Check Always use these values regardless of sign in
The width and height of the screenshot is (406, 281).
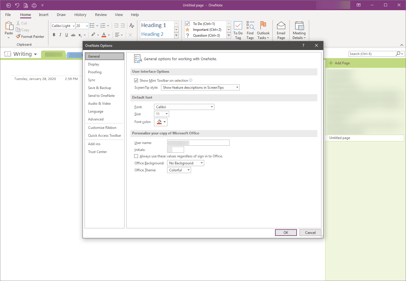[x=136, y=156]
